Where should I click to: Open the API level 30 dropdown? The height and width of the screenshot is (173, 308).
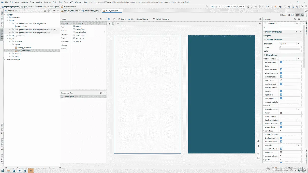[131, 19]
